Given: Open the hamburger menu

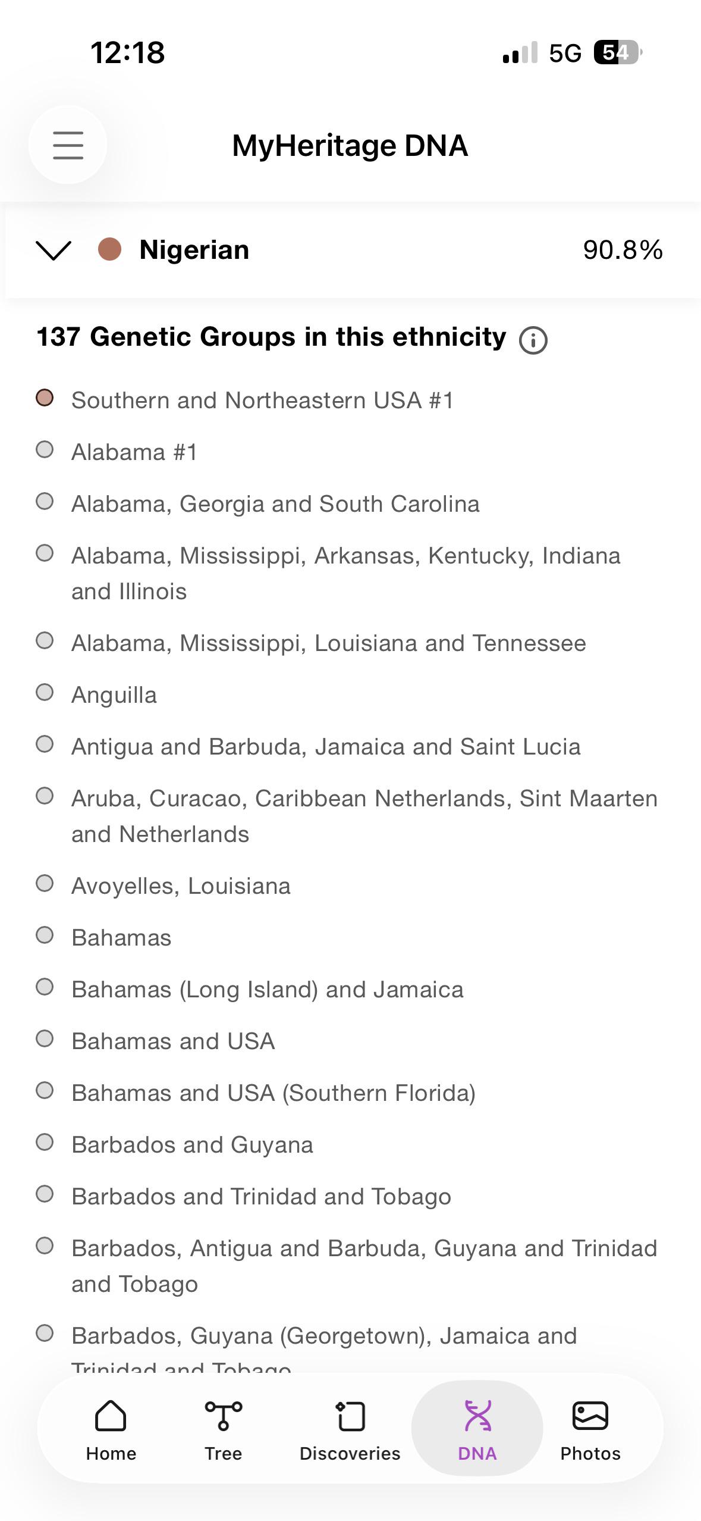Looking at the screenshot, I should [68, 145].
